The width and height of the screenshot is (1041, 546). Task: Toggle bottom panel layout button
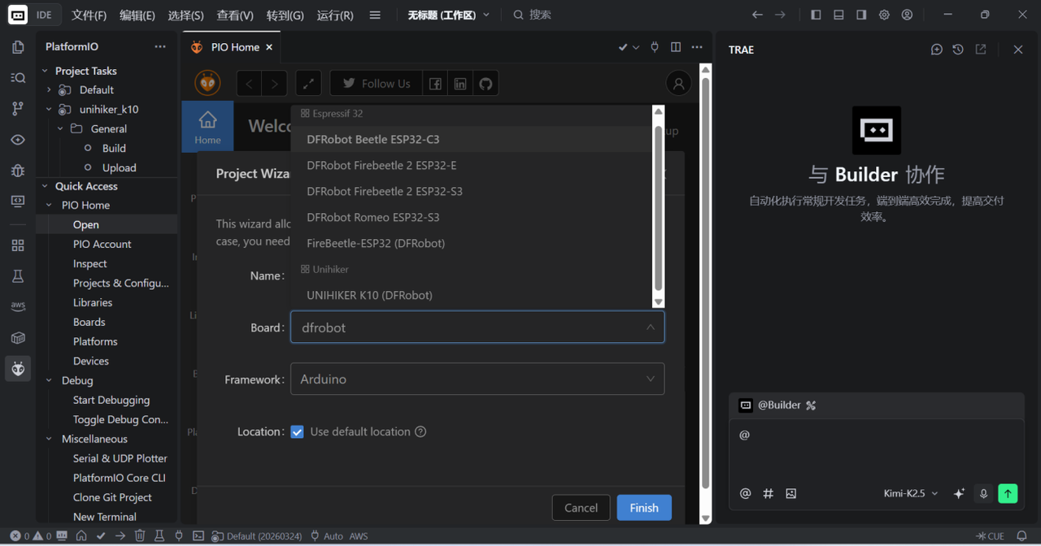coord(838,15)
